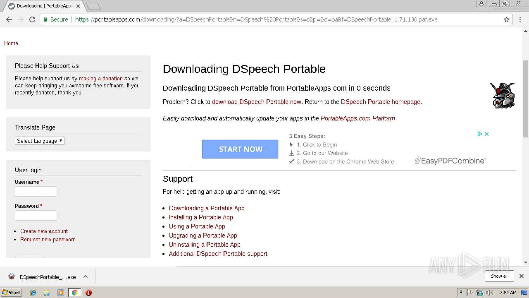Open Windows Media Player from taskbar
The height and width of the screenshot is (298, 529).
tap(61, 293)
